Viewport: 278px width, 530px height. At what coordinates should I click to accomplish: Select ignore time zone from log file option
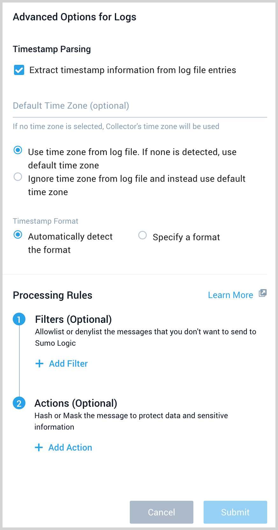pyautogui.click(x=18, y=177)
